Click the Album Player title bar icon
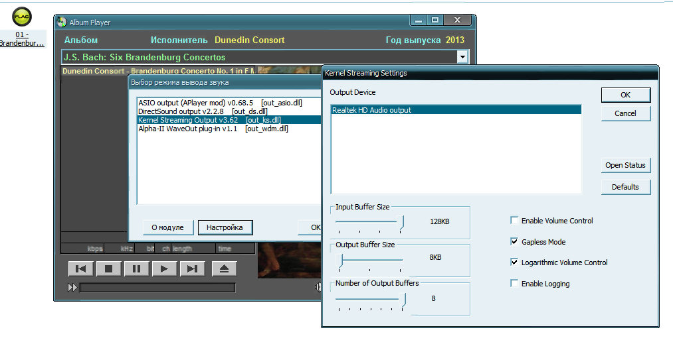This screenshot has height=350, width=673. tap(62, 23)
